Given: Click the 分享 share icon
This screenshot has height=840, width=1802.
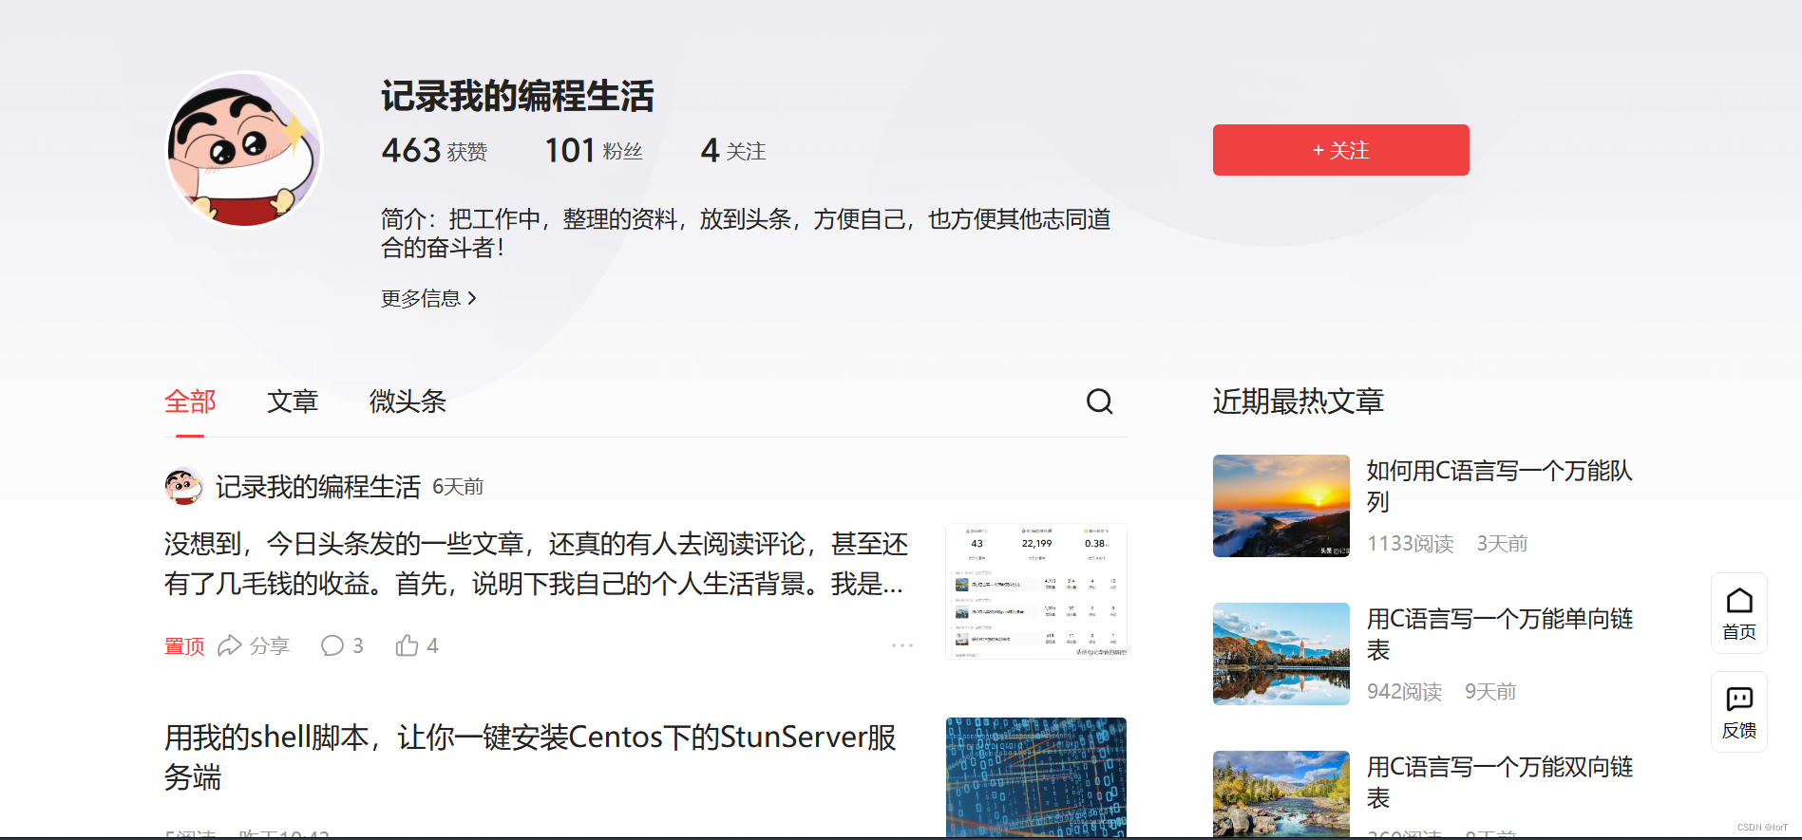Looking at the screenshot, I should tap(253, 645).
